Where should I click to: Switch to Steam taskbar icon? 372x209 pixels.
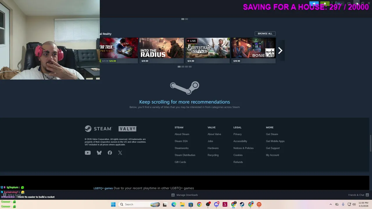[x=242, y=204]
